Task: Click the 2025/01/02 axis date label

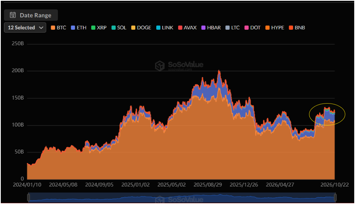Action: tap(135, 185)
